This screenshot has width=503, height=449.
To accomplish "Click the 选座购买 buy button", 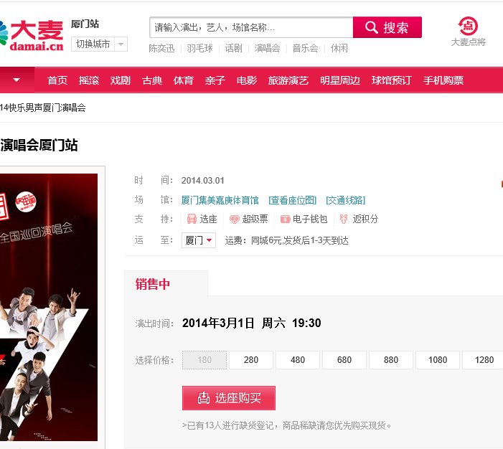I will [x=229, y=398].
